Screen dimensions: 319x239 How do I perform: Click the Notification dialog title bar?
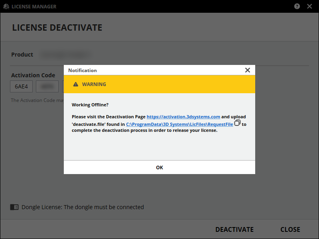point(152,70)
